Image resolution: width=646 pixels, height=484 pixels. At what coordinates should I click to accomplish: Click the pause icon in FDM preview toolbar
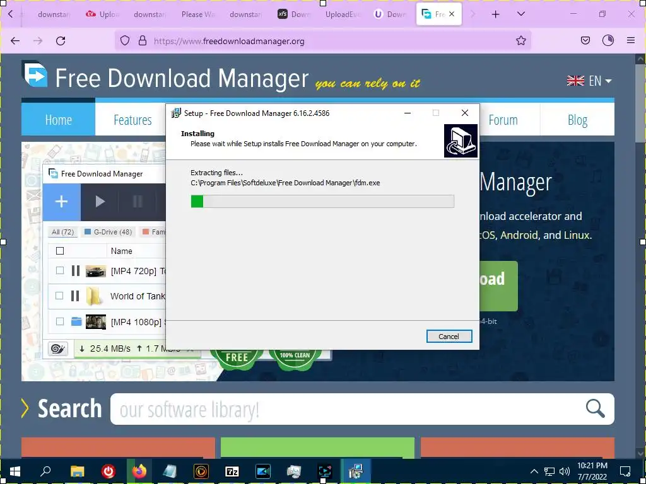pos(138,202)
